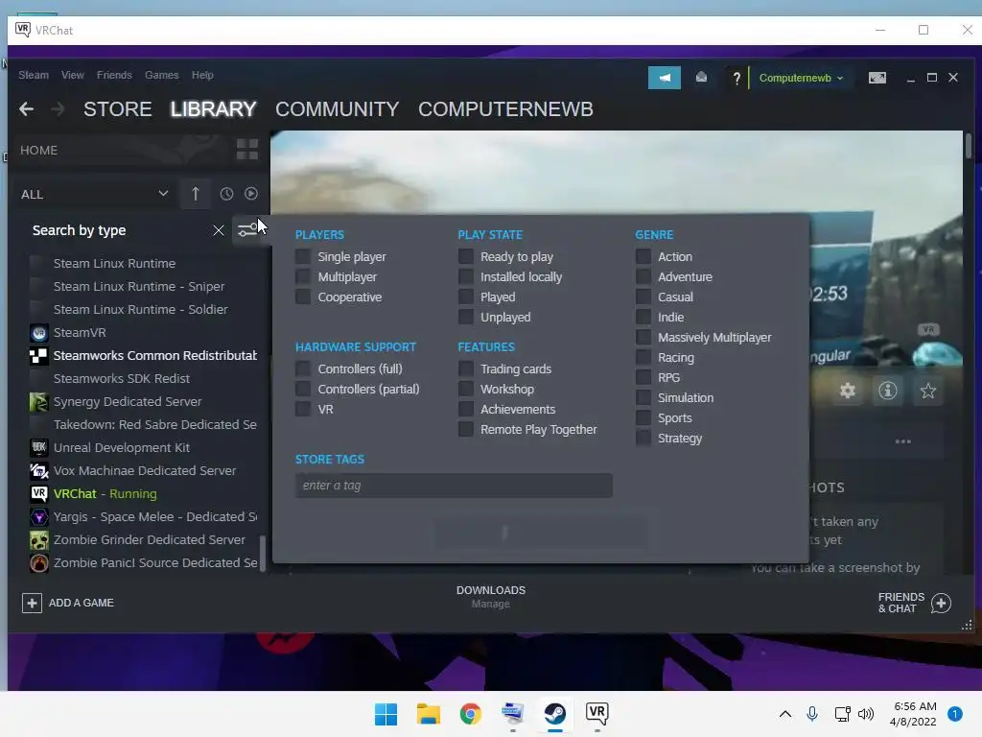Add game to favorites star icon
Screen dimensions: 982x737
click(927, 392)
